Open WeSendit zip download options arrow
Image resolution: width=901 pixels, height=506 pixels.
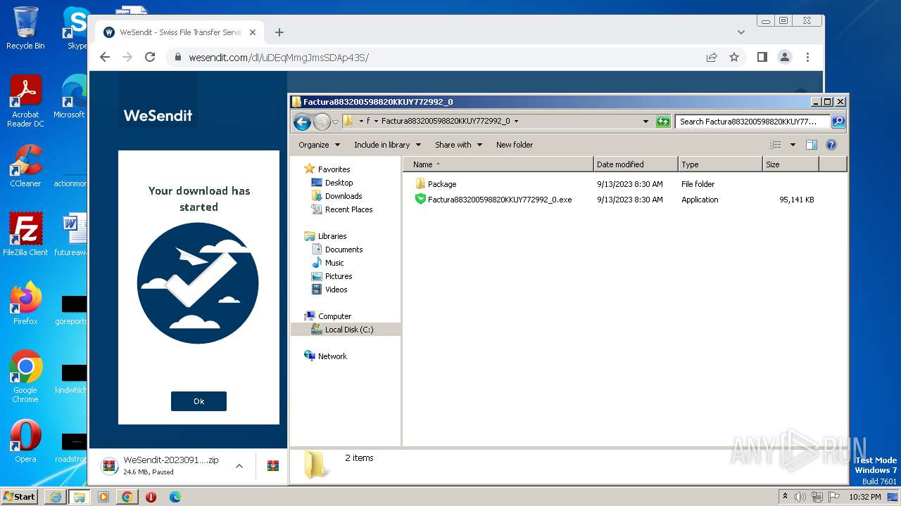click(239, 466)
